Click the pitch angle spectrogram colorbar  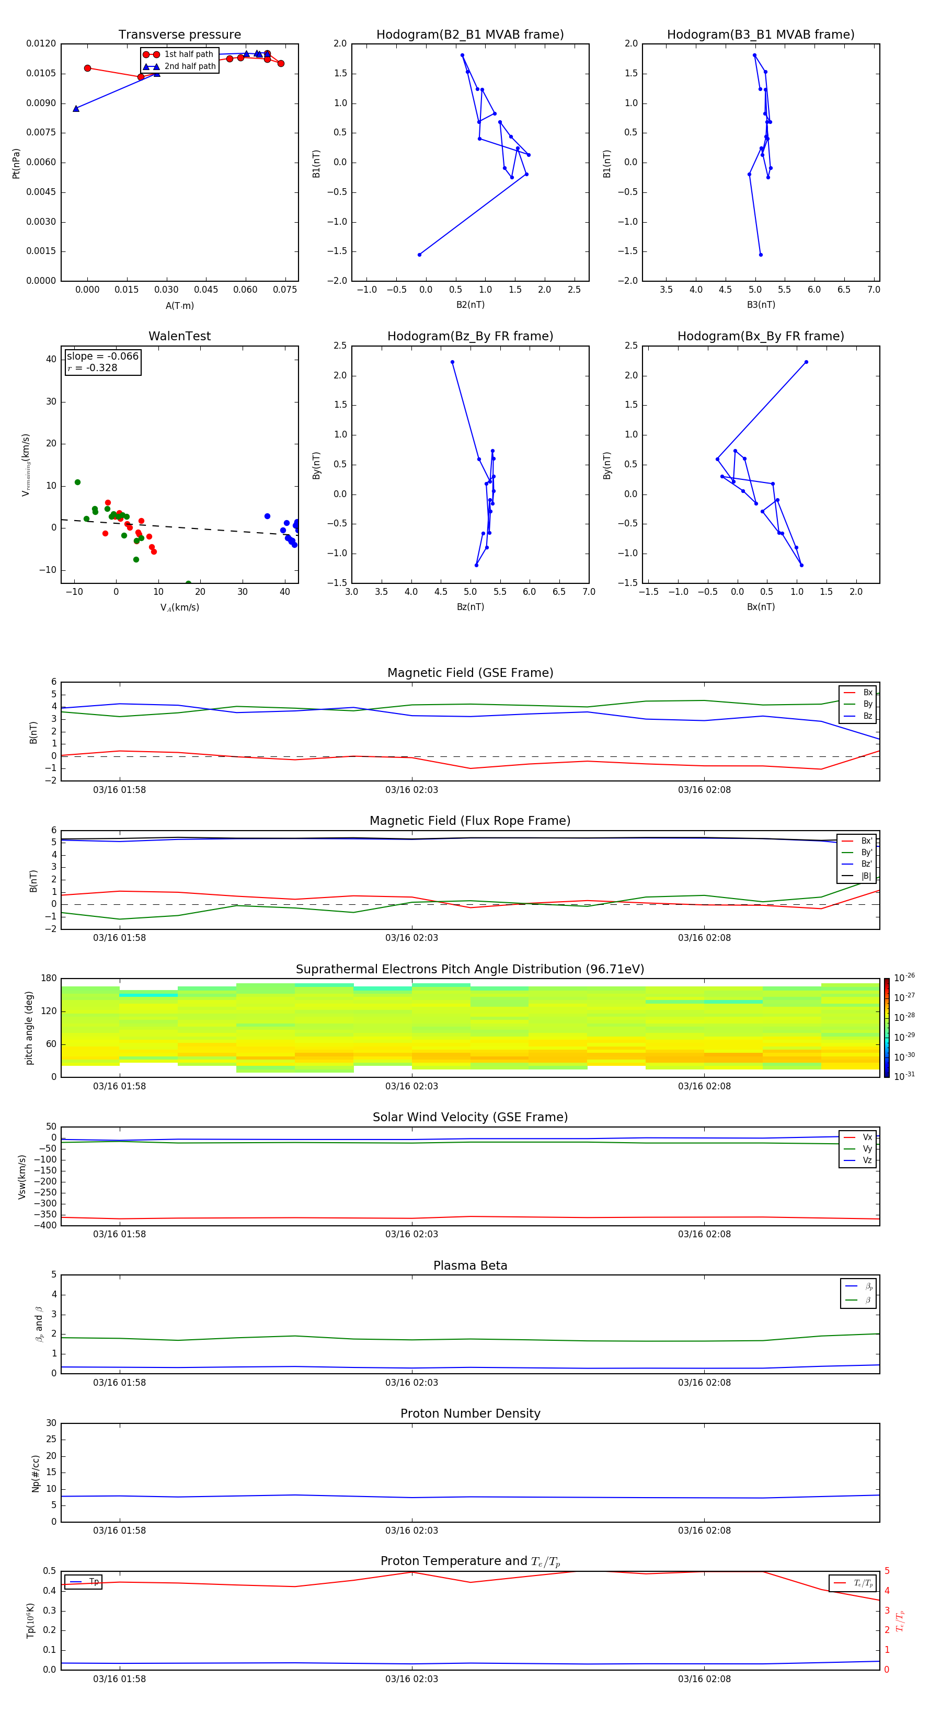(x=887, y=1028)
